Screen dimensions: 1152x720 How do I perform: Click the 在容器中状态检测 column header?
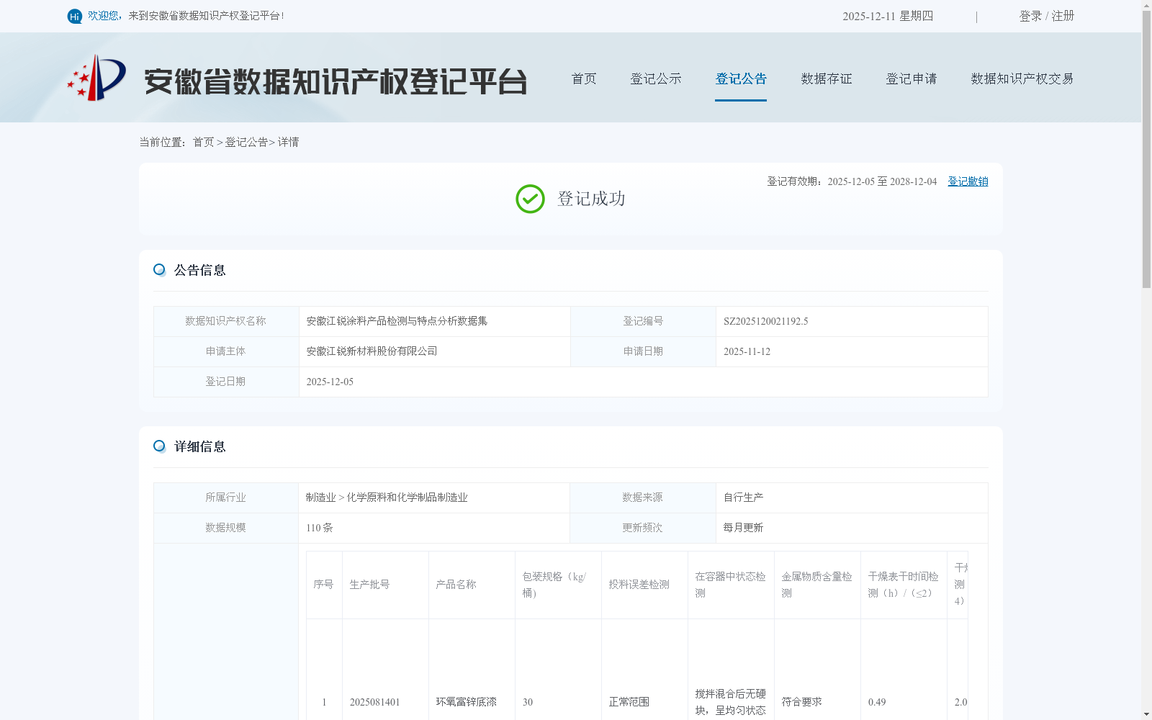click(731, 585)
